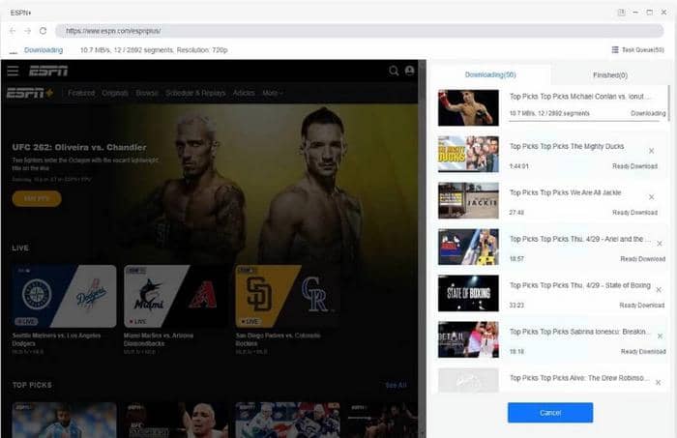Click the See All link for Top Picks
Screen dimensions: 677x438
[x=396, y=385]
